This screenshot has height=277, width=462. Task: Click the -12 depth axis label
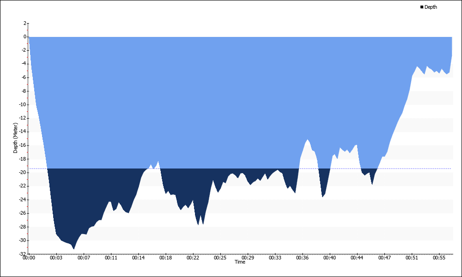click(23, 118)
